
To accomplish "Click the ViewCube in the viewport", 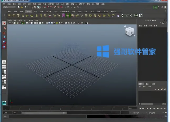I will pos(130,31).
